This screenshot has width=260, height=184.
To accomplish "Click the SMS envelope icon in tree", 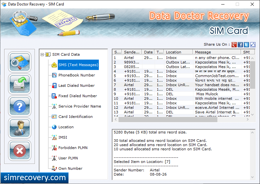I will point(54,65).
